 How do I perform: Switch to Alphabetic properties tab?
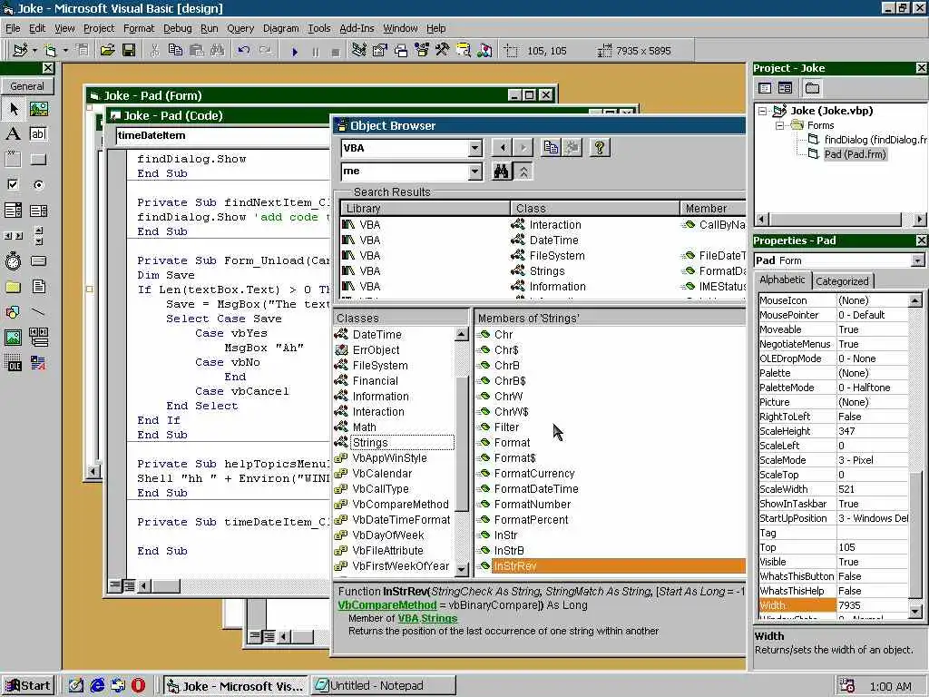click(782, 280)
